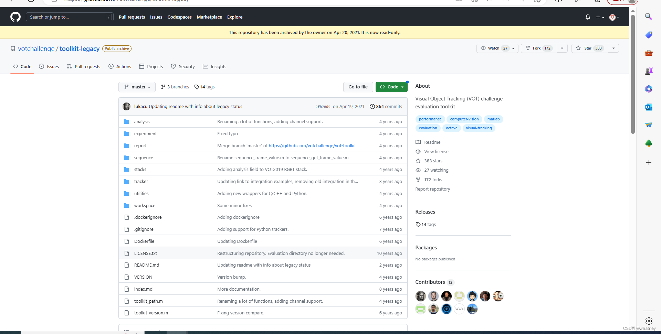Open the .gitignore file

[x=144, y=229]
